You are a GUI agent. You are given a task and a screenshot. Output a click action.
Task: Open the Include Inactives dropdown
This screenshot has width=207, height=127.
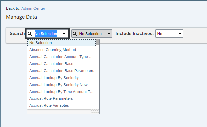point(169,33)
